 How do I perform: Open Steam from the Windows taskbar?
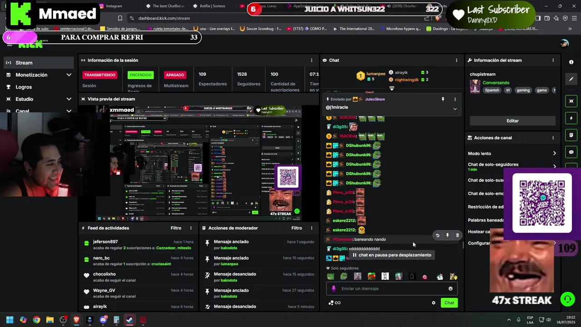130,320
